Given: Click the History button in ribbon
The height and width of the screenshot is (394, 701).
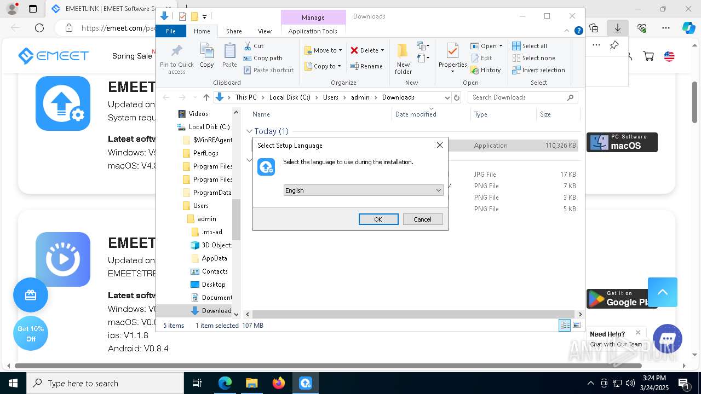Looking at the screenshot, I should pos(486,70).
